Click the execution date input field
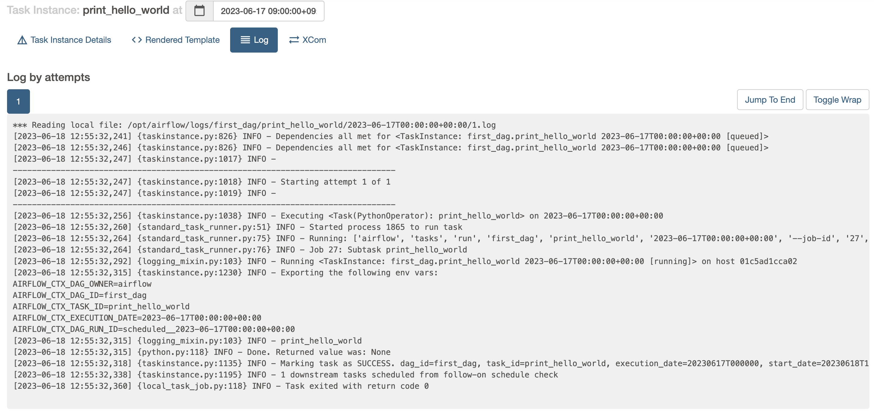This screenshot has height=412, width=874. pos(268,11)
